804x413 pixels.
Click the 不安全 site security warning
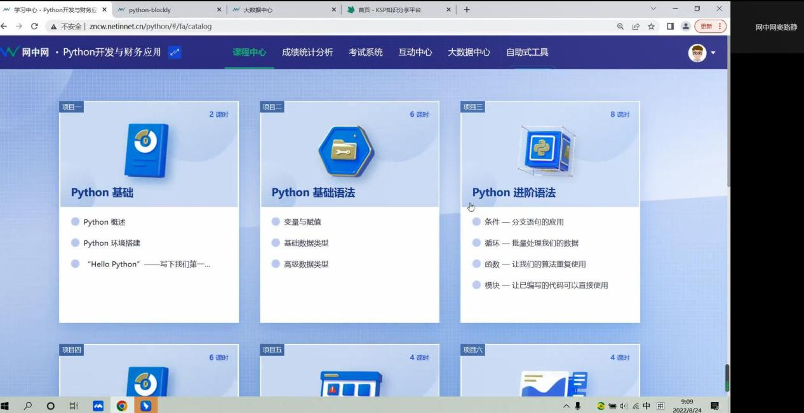pos(67,27)
